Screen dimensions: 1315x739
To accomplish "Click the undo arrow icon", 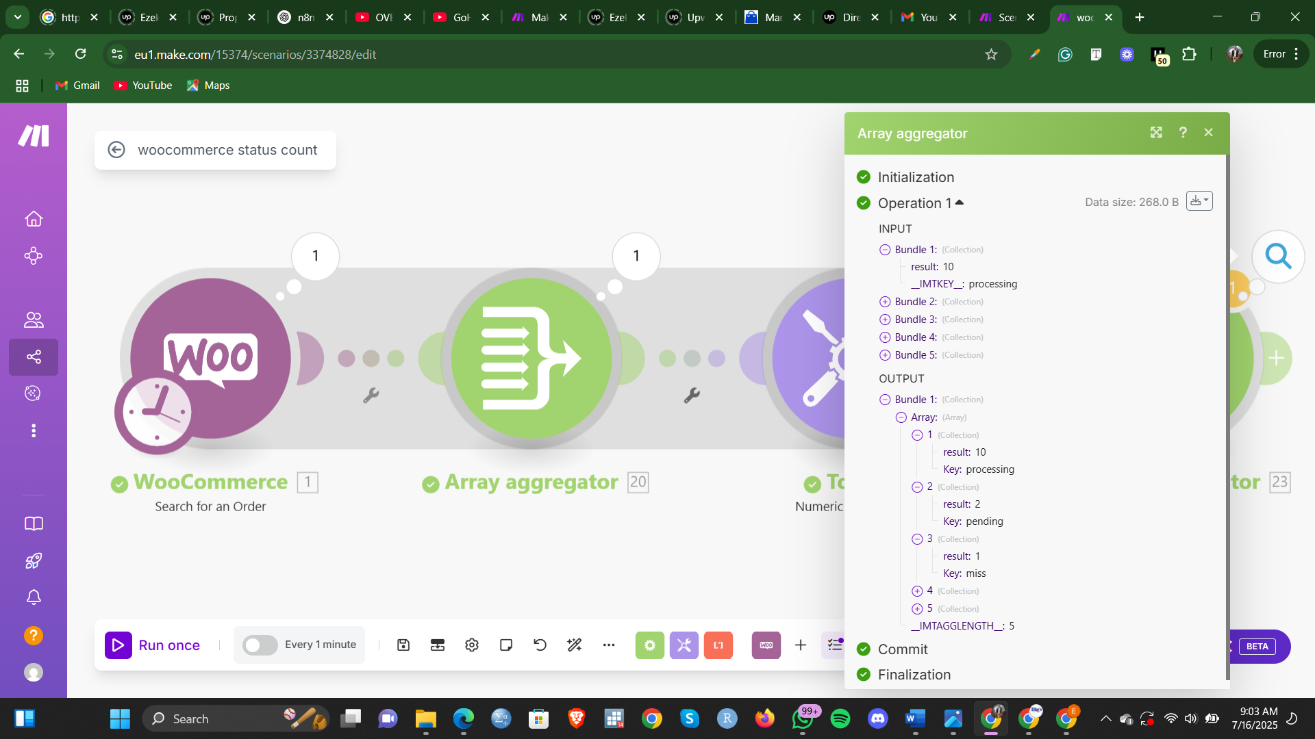I will [540, 645].
